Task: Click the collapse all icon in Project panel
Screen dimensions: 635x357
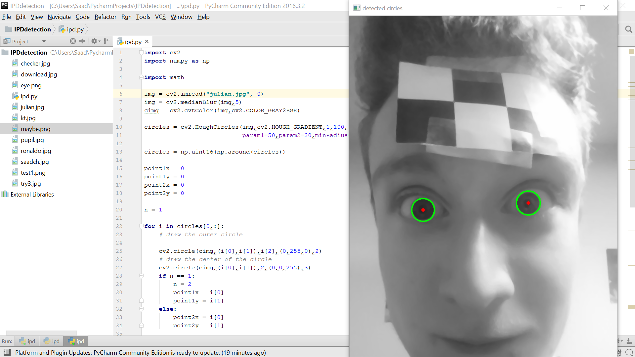Action: point(82,41)
